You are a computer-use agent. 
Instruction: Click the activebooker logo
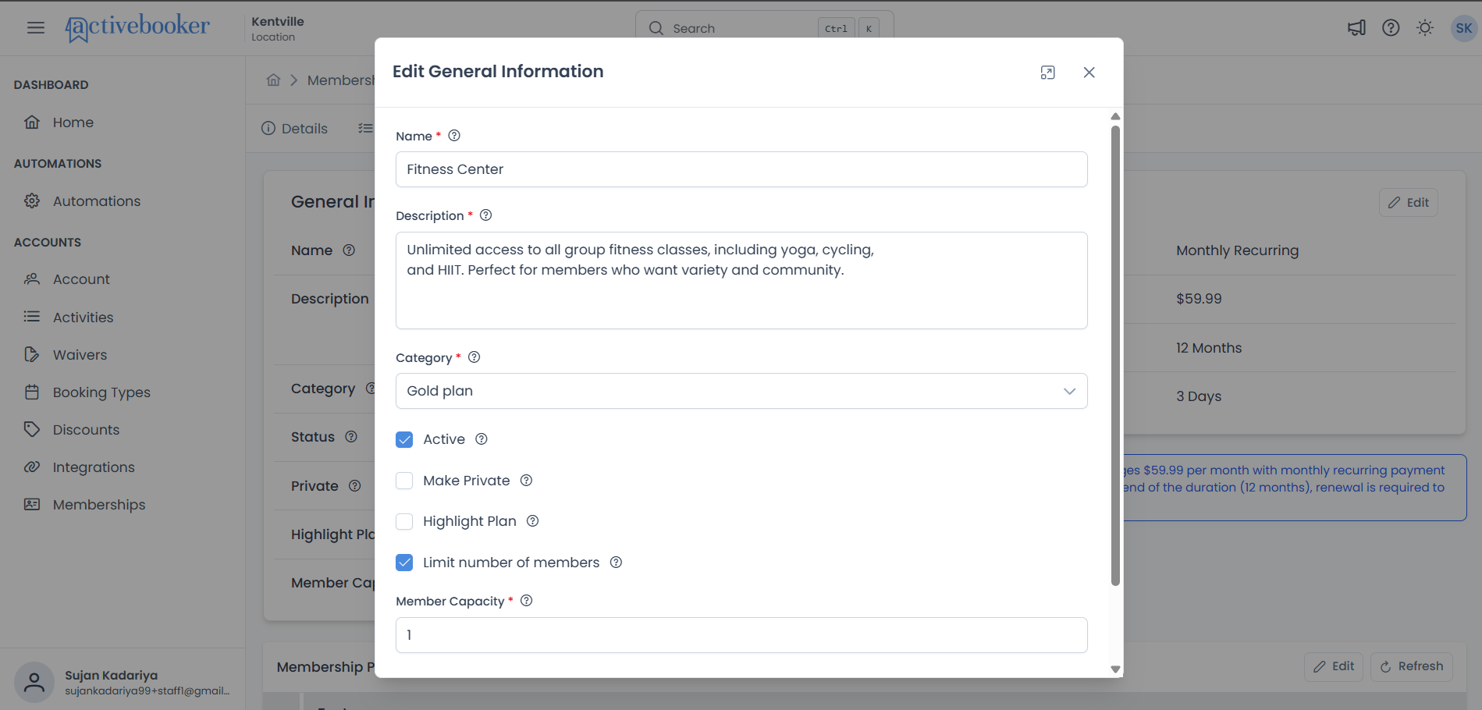click(137, 28)
